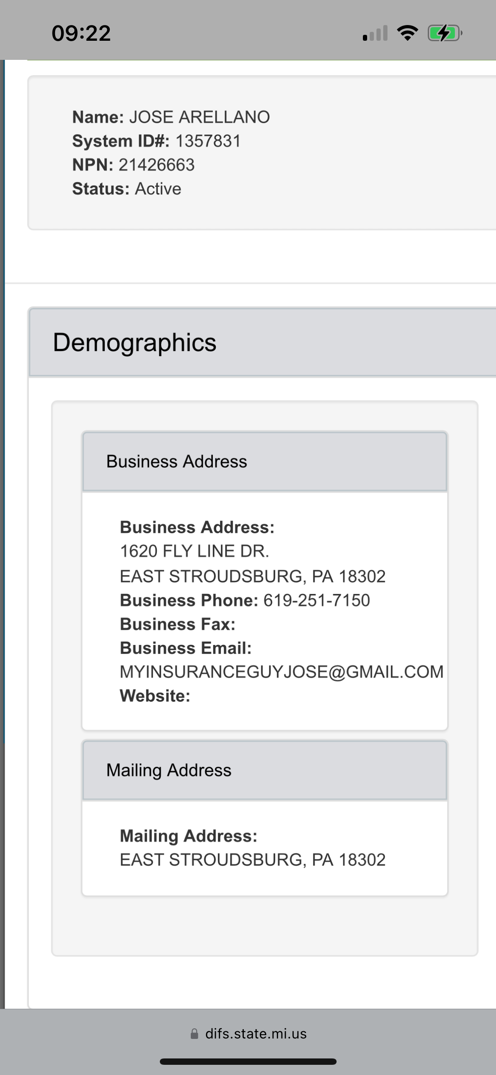Click the Business Fax label
The image size is (496, 1075).
(178, 624)
